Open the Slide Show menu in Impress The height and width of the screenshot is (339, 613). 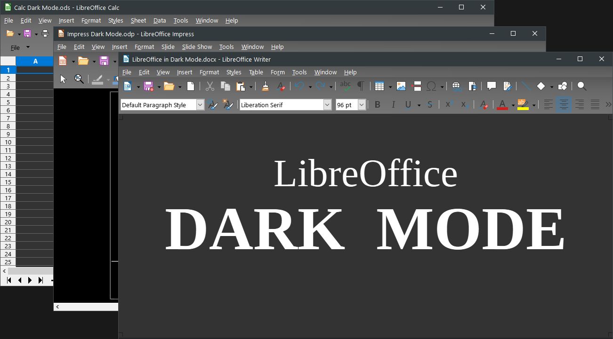tap(197, 47)
